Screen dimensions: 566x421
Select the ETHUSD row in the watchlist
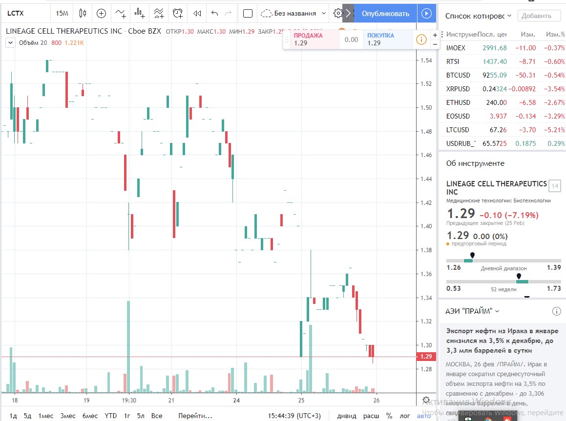(502, 102)
